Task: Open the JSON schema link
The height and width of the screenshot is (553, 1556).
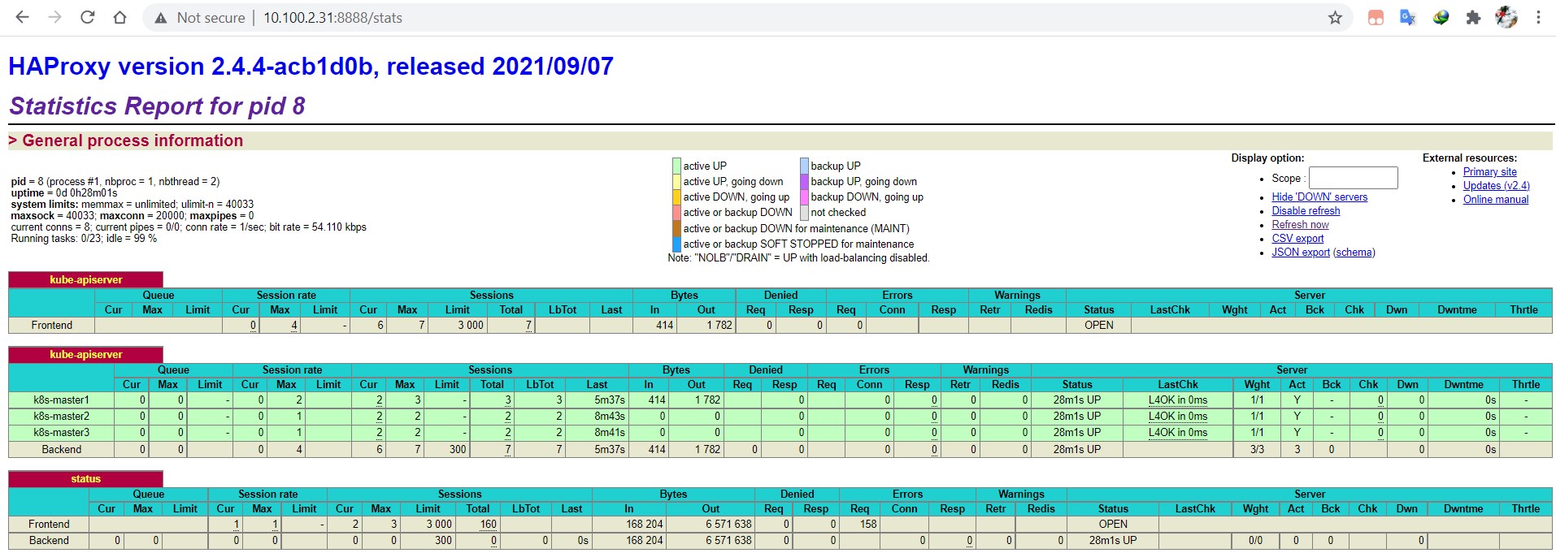Action: pos(1354,253)
